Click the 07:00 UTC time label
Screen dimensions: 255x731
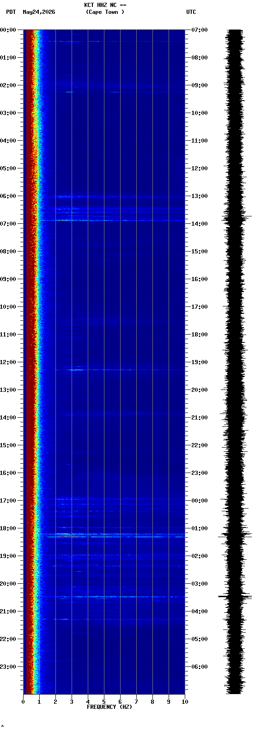point(199,30)
